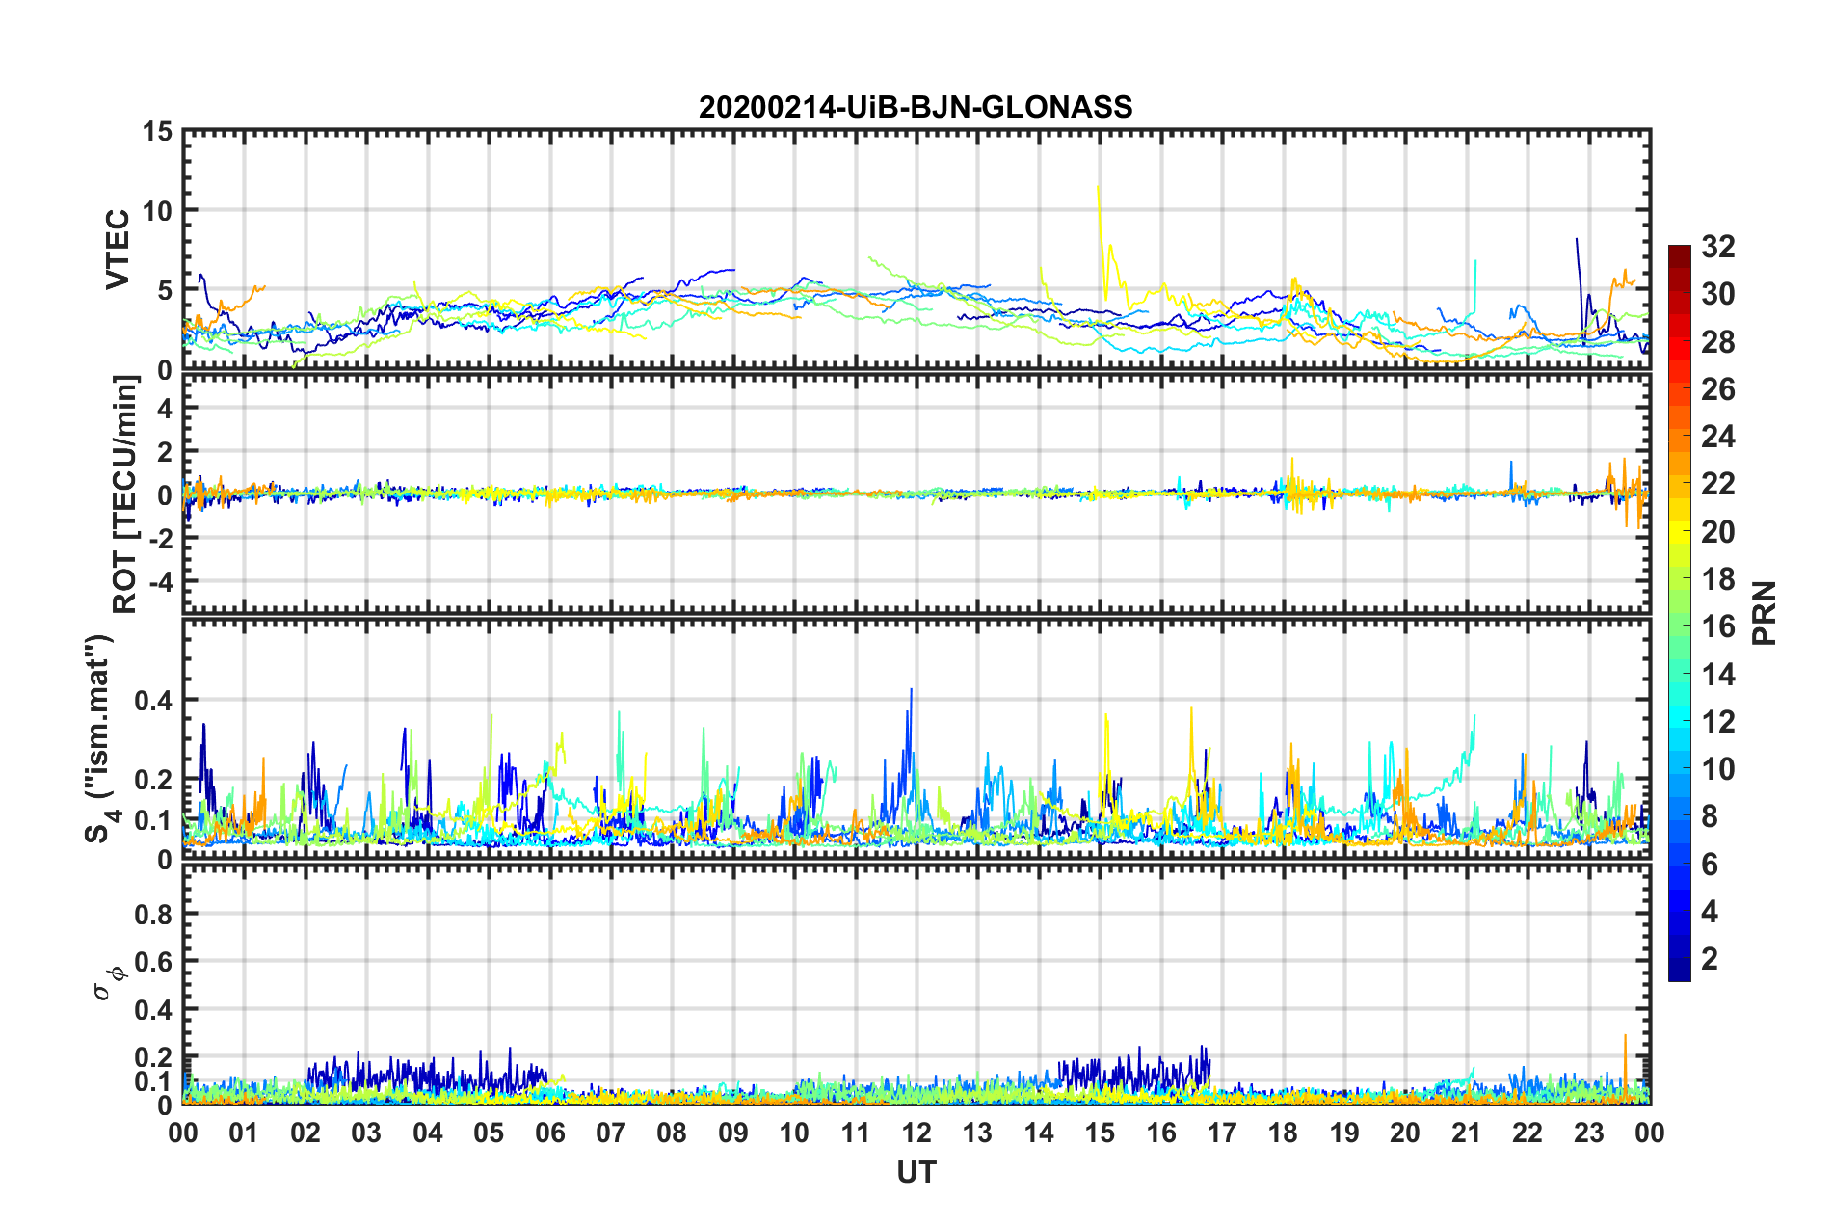Screen dimensions: 1833x1226
Task: Click the dark blue colorbar region near 2
Action: click(x=1679, y=960)
